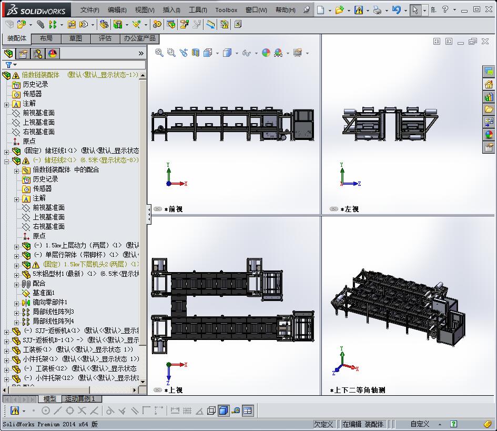The width and height of the screenshot is (497, 431).
Task: Click the Print icon in top toolbar
Action: (377, 10)
